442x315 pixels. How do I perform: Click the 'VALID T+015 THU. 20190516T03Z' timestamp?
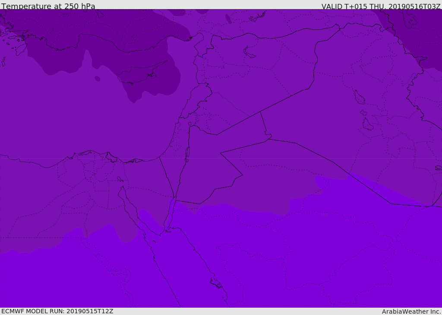pos(381,6)
